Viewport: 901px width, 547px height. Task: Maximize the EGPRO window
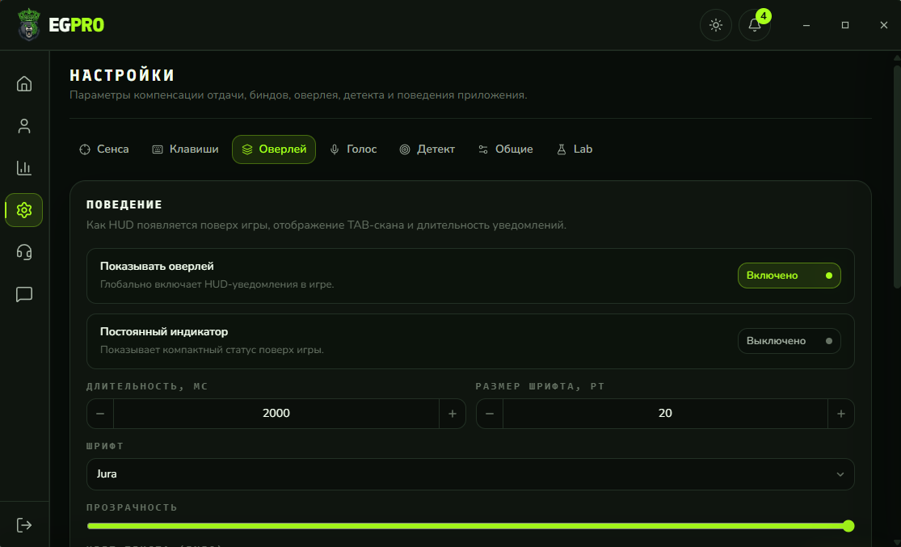844,25
